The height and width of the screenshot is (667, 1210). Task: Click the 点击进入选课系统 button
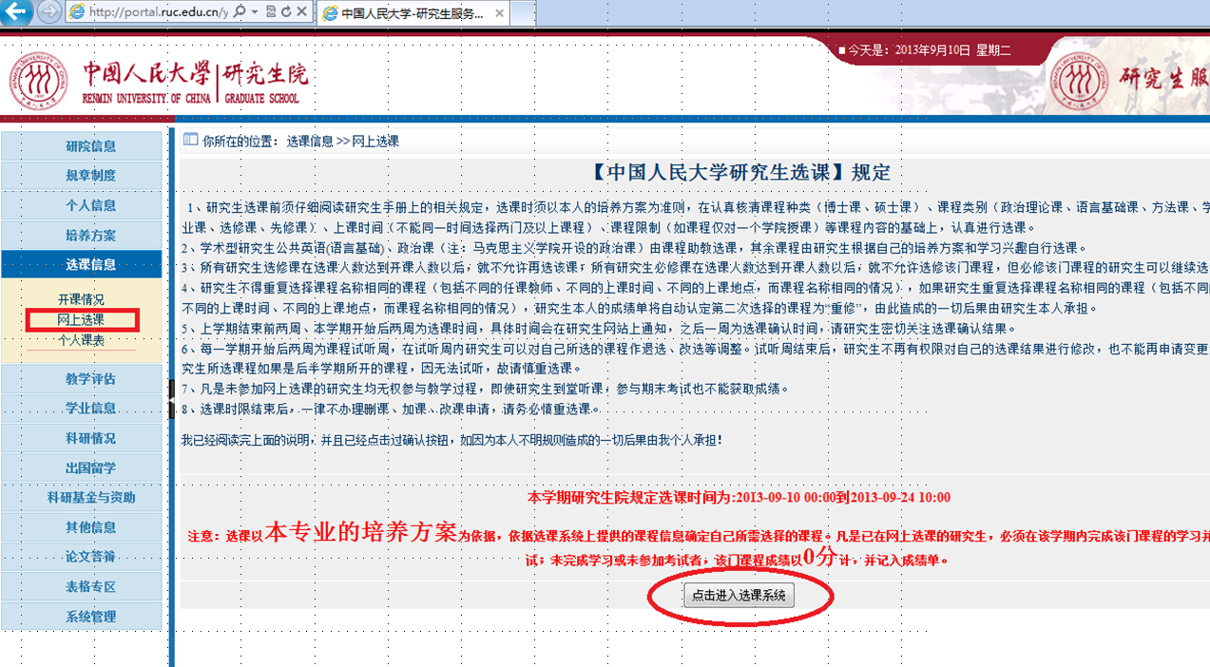click(739, 595)
